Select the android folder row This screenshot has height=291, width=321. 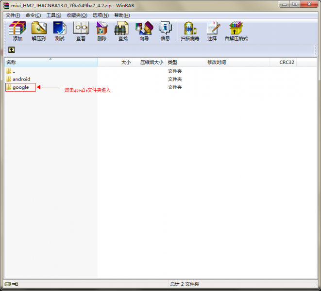point(18,79)
